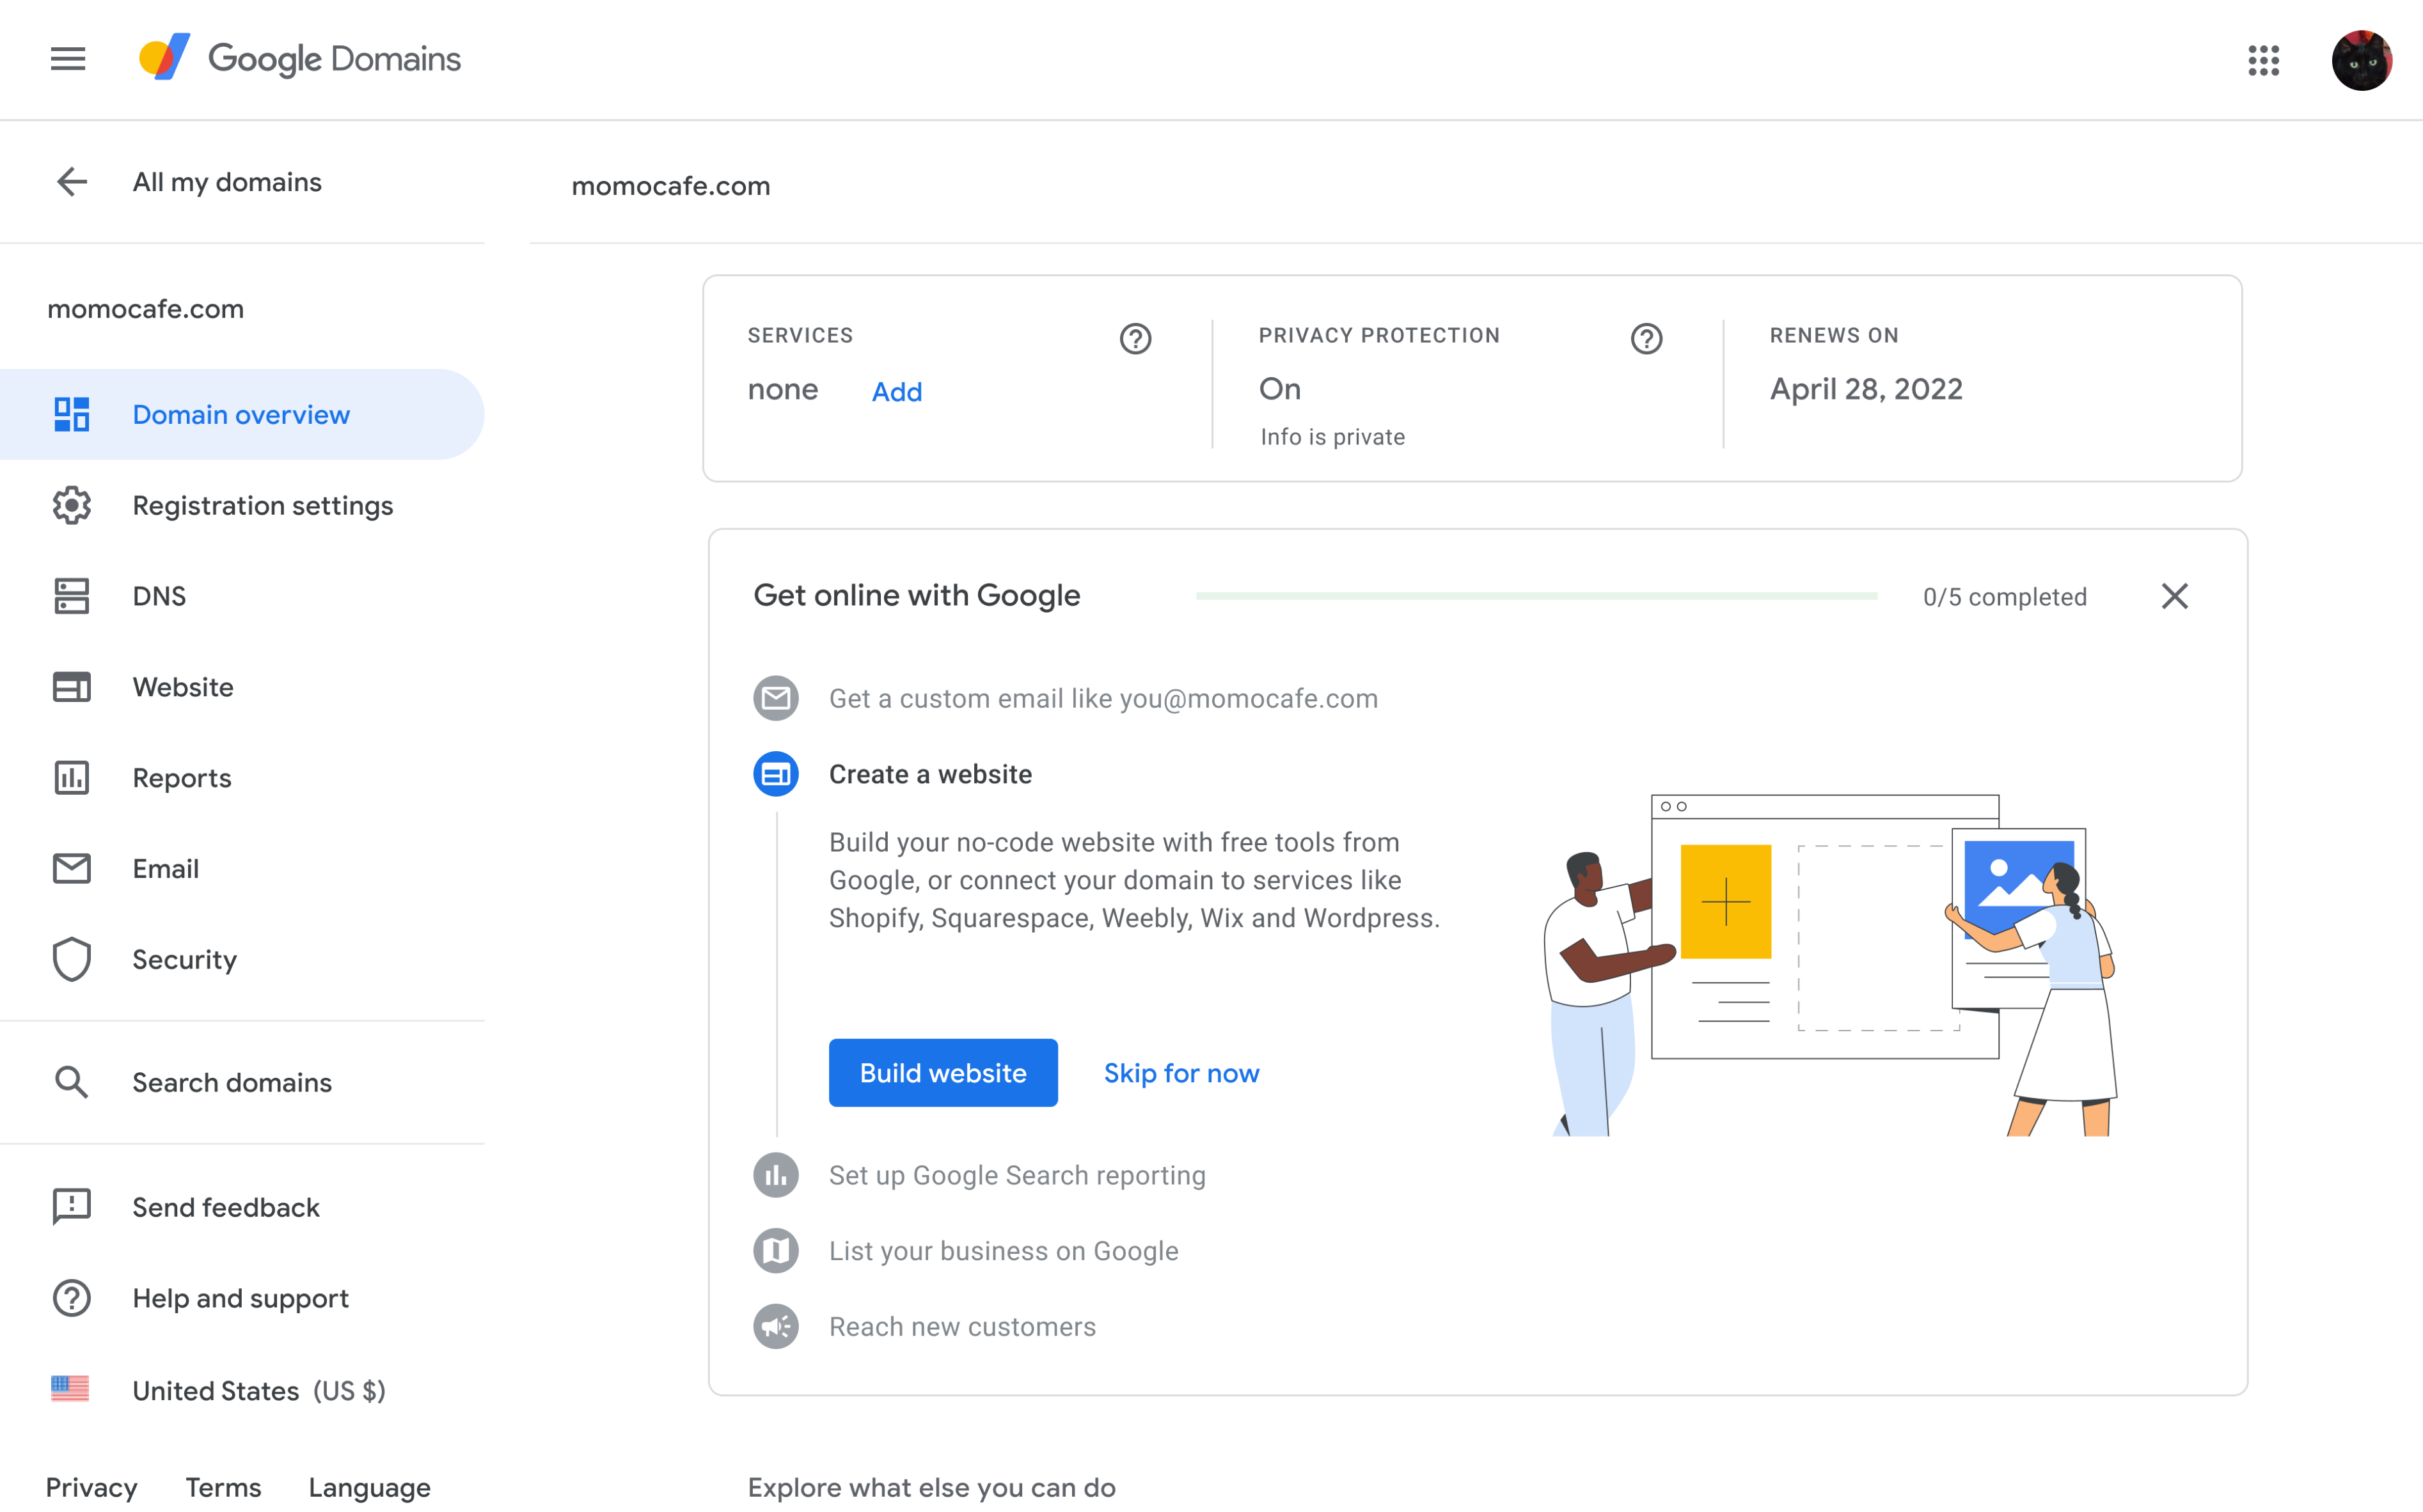Open help for Privacy Protection
Viewport: 2423px width, 1512px height.
tap(1646, 339)
